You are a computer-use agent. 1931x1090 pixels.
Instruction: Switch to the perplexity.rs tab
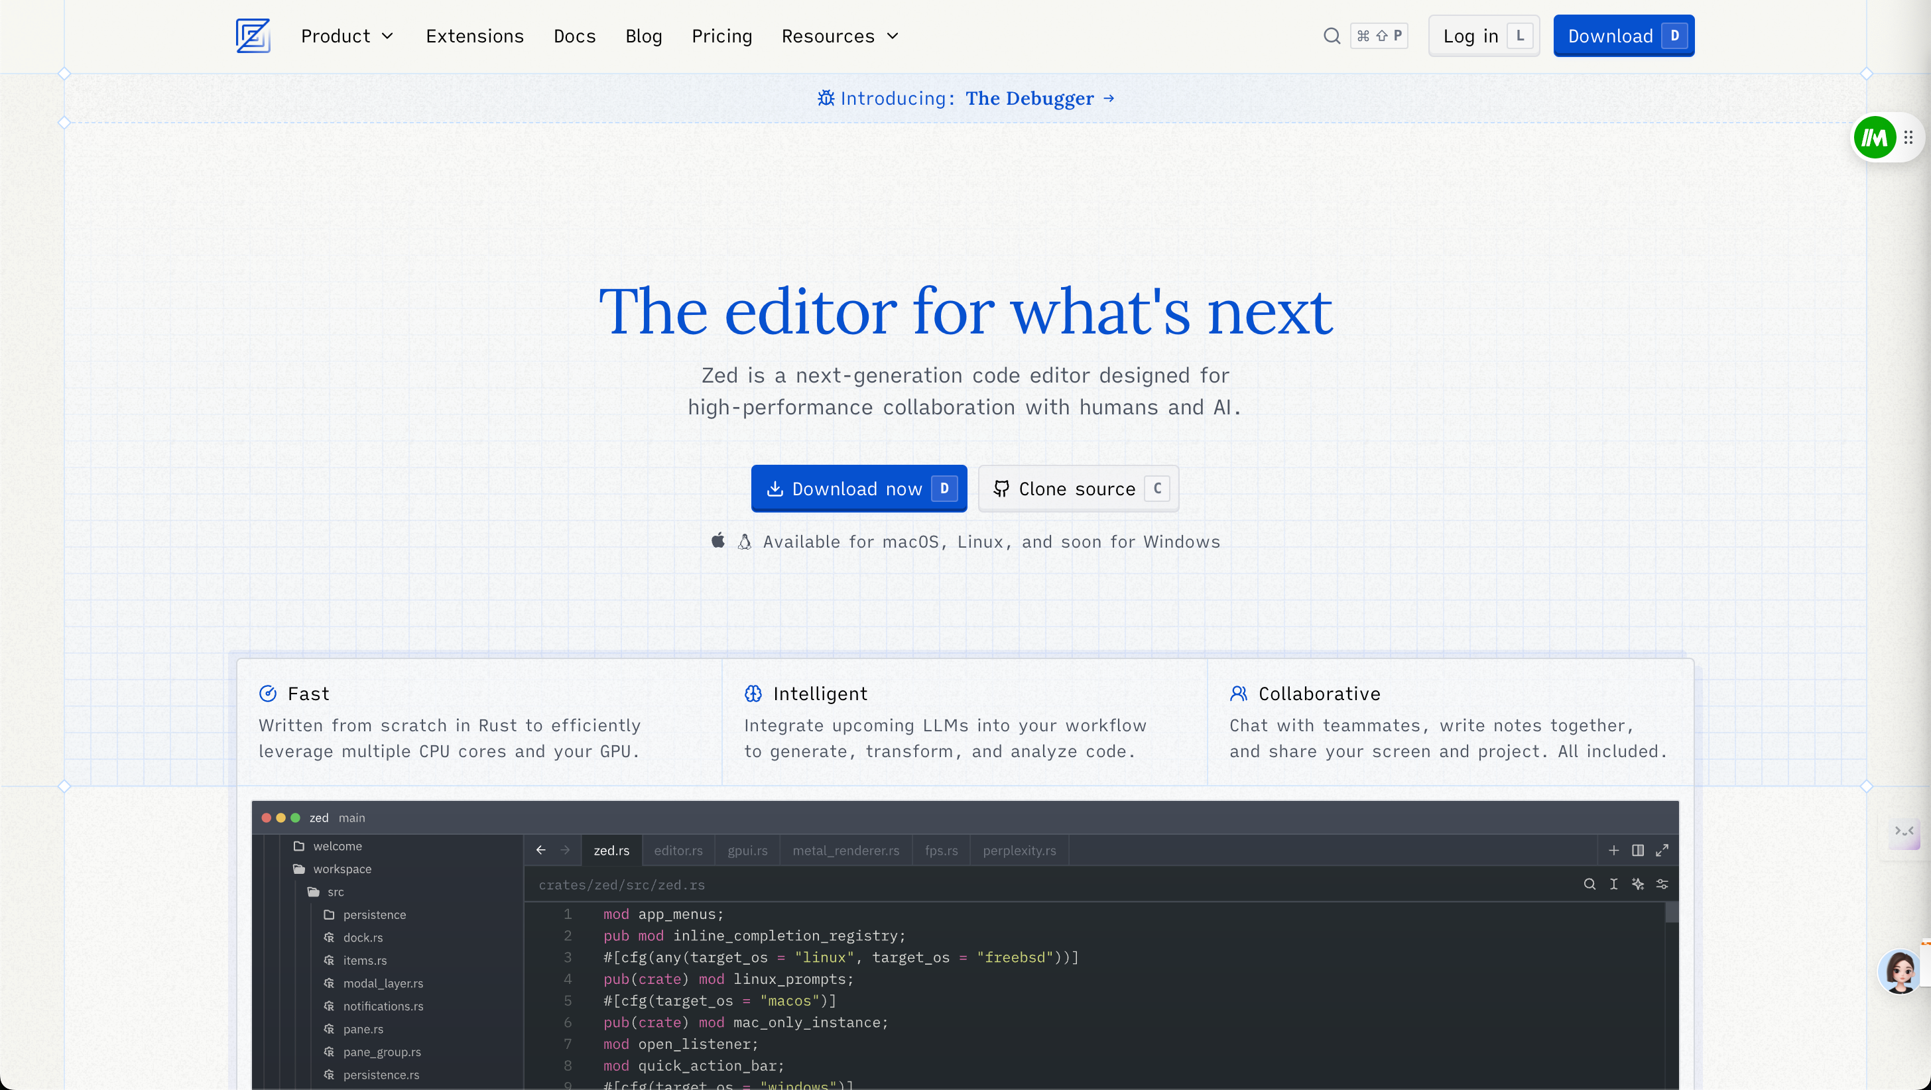1019,850
